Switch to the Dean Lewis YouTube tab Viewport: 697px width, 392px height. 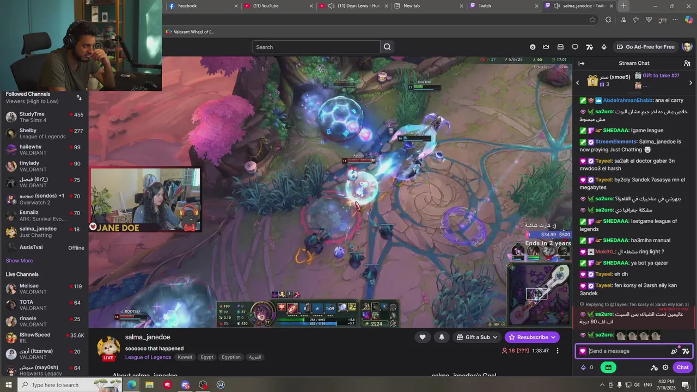pyautogui.click(x=353, y=6)
